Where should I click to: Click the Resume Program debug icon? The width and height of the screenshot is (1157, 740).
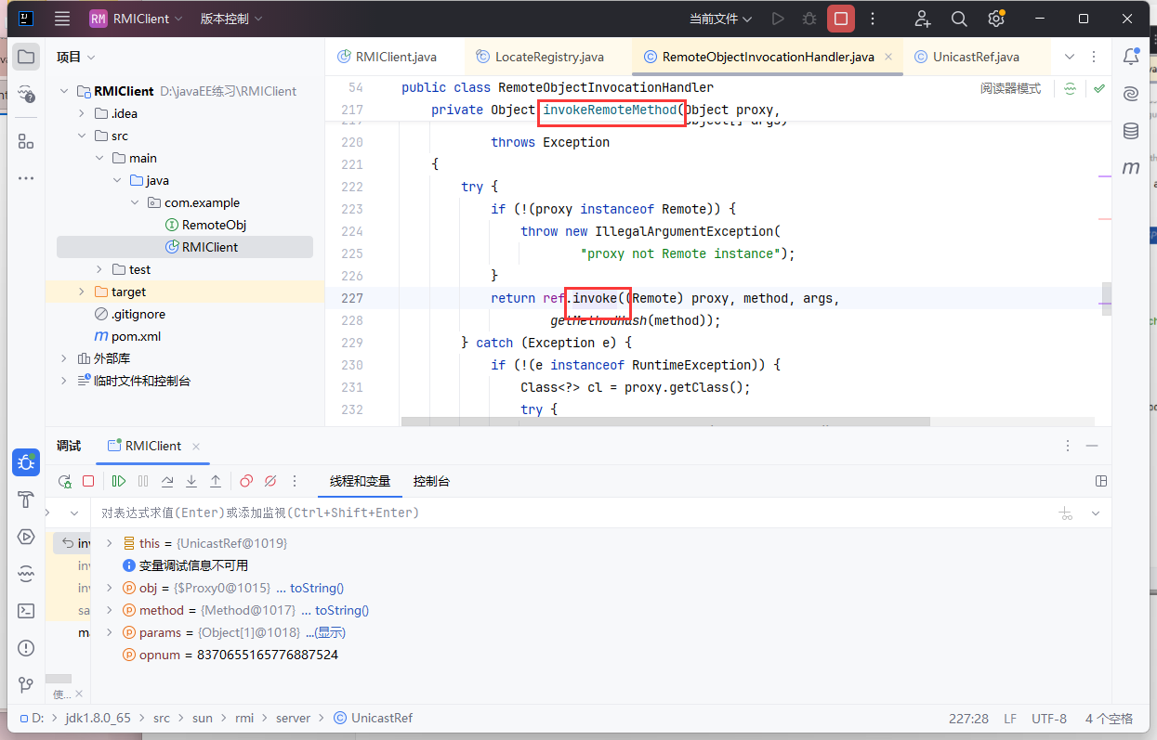[119, 481]
